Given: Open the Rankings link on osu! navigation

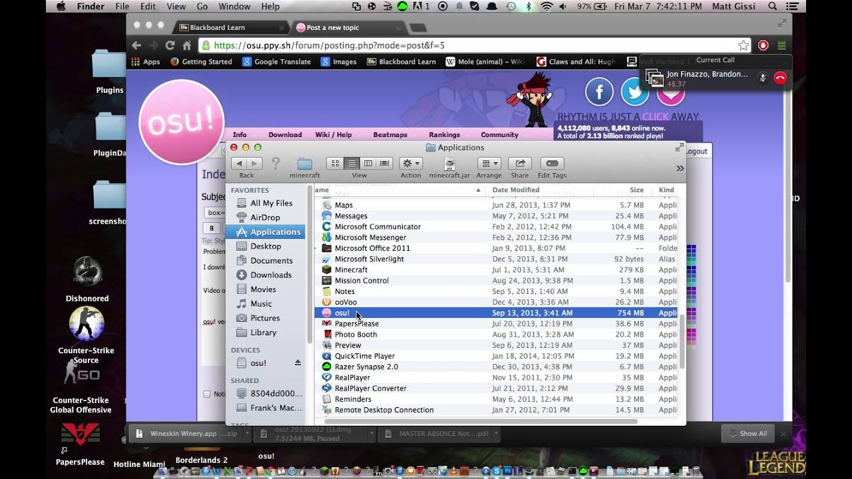Looking at the screenshot, I should coord(444,134).
